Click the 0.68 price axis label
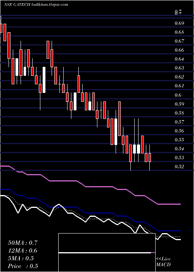 tap(179, 32)
